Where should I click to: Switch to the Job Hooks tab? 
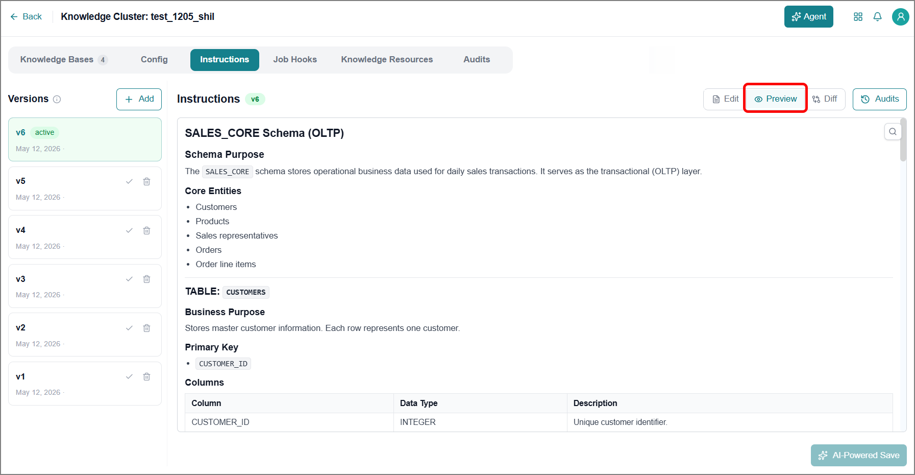(x=295, y=60)
